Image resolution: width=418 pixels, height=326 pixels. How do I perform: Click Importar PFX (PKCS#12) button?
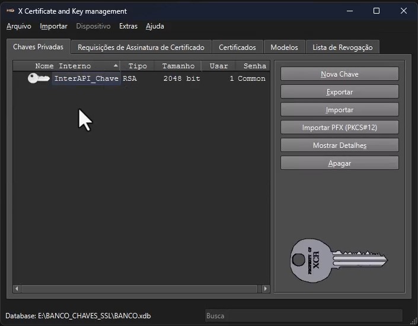click(x=339, y=128)
